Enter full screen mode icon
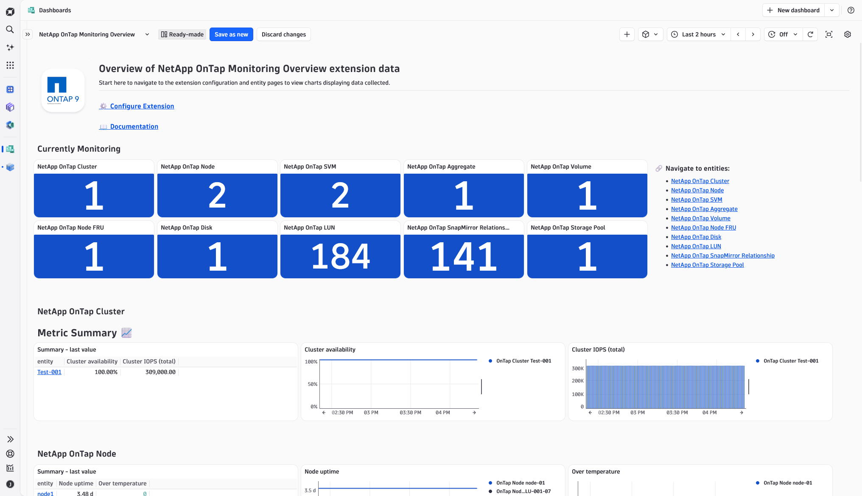862x496 pixels. [829, 34]
